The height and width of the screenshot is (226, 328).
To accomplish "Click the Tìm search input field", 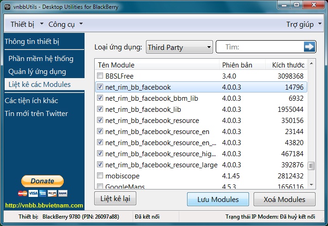I will pos(259,47).
